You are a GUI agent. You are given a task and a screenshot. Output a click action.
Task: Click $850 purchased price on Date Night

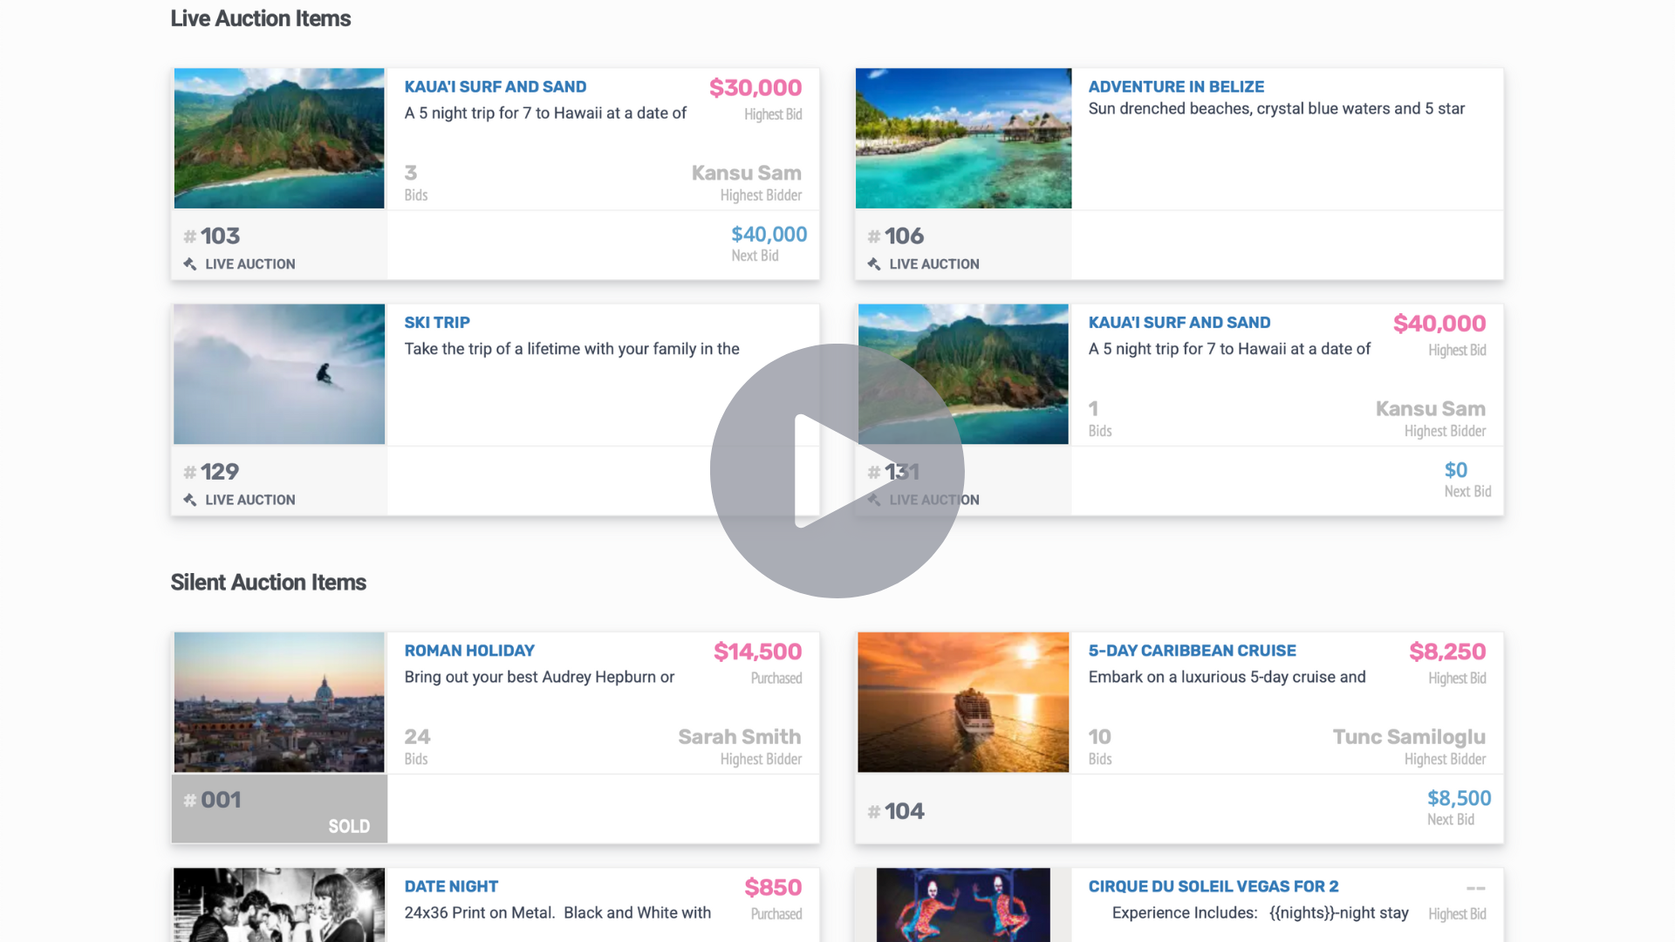click(x=773, y=886)
